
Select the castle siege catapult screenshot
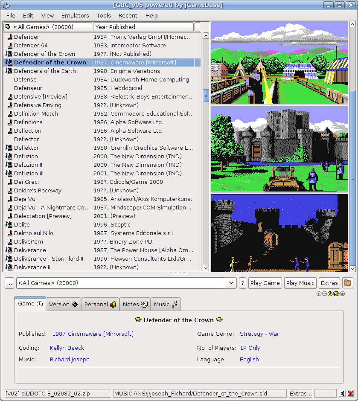(279, 149)
